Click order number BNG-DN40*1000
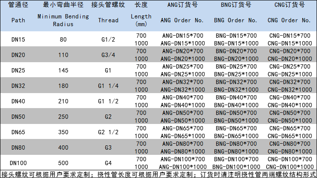The height and width of the screenshot is (178, 317). point(236,105)
